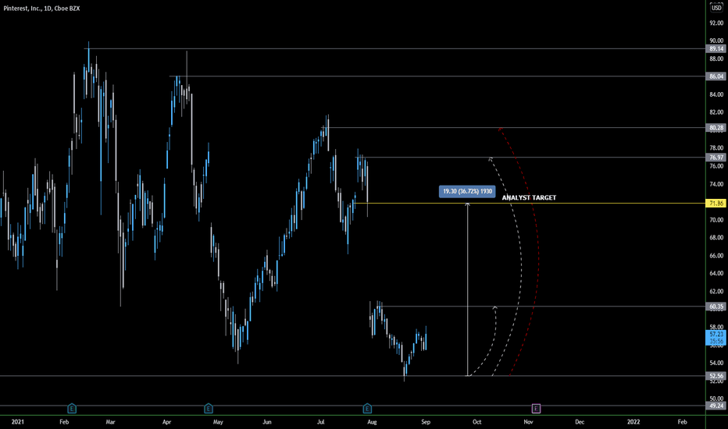This screenshot has height=429, width=728.
Task: Click the 52.56 horizontal line price tag
Action: click(x=716, y=376)
